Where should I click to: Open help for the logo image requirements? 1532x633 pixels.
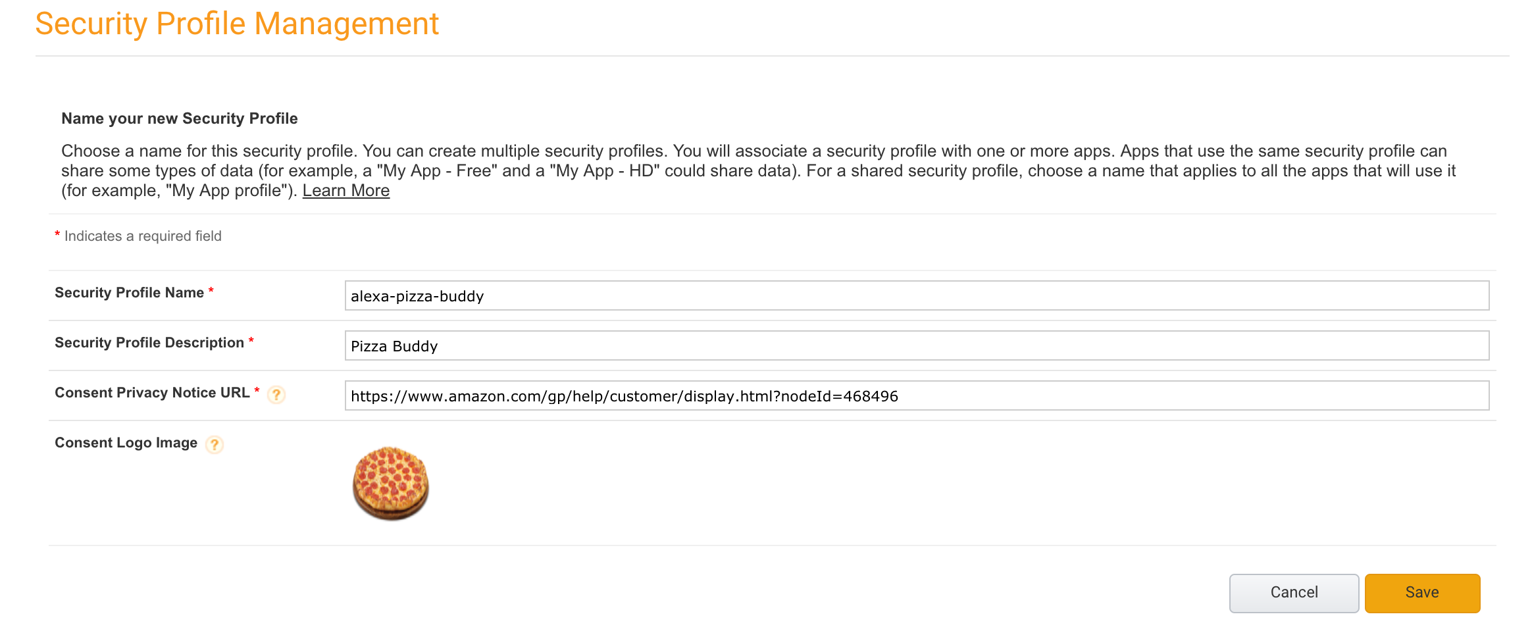pyautogui.click(x=215, y=445)
